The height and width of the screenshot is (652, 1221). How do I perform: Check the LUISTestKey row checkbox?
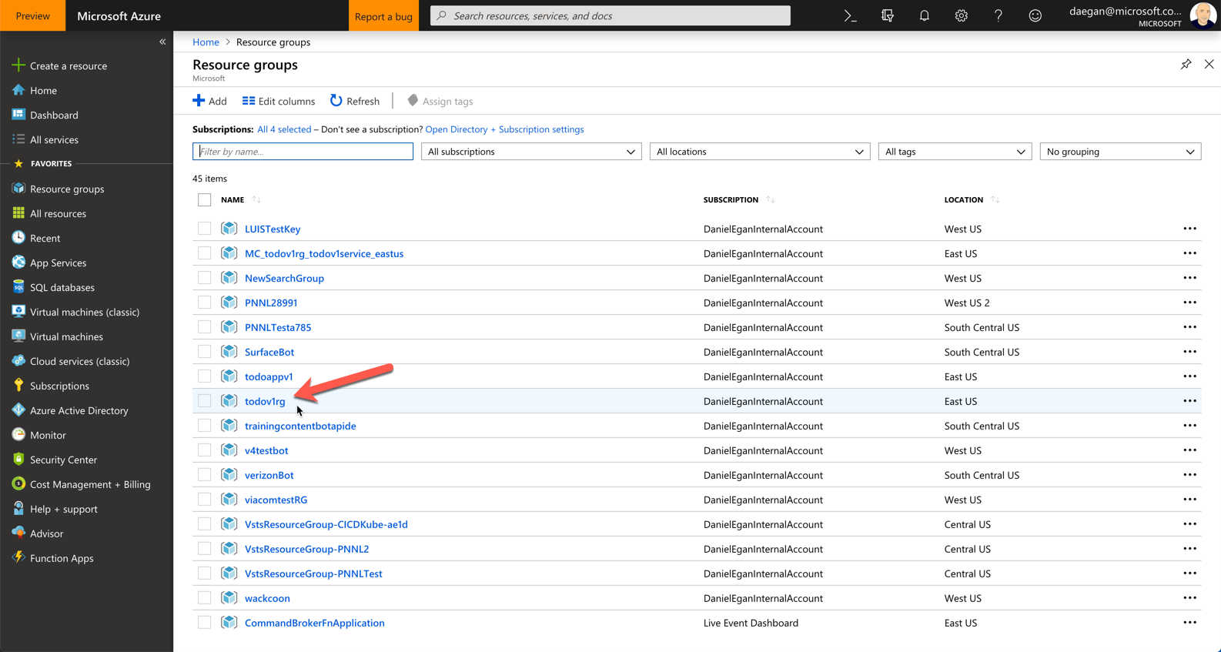[x=204, y=229]
